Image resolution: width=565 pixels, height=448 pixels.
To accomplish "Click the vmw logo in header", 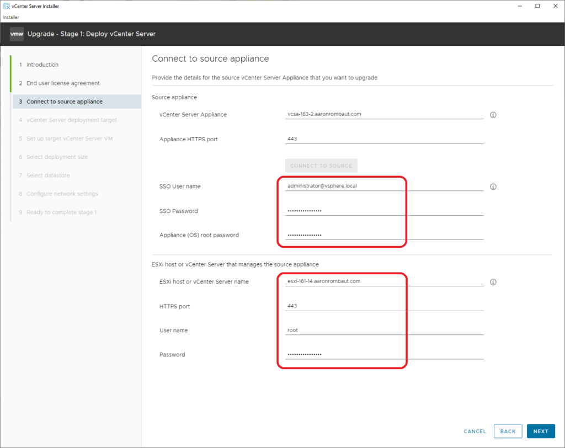I will pos(17,34).
